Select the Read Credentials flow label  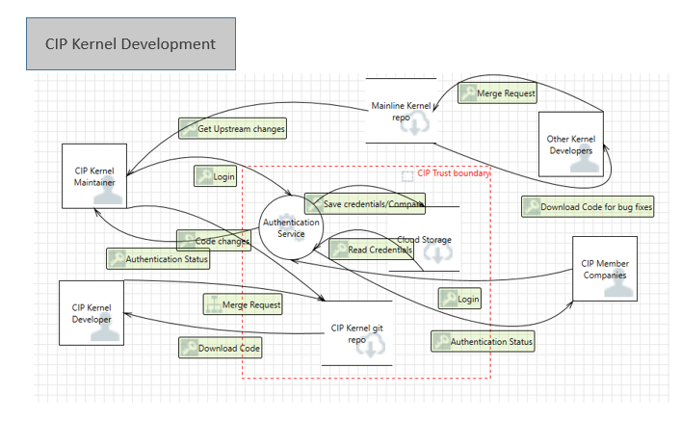click(x=372, y=250)
